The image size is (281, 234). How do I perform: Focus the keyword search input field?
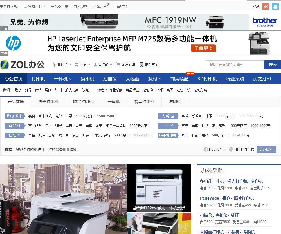[x=235, y=65]
